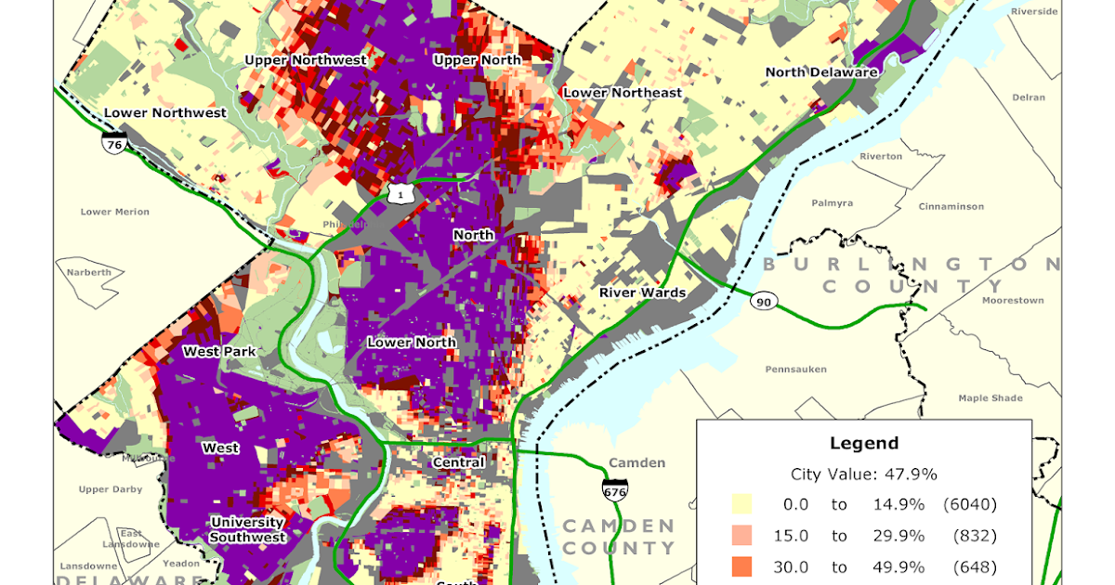Image resolution: width=1115 pixels, height=585 pixels.
Task: Select the River Wards district label
Action: pyautogui.click(x=644, y=292)
